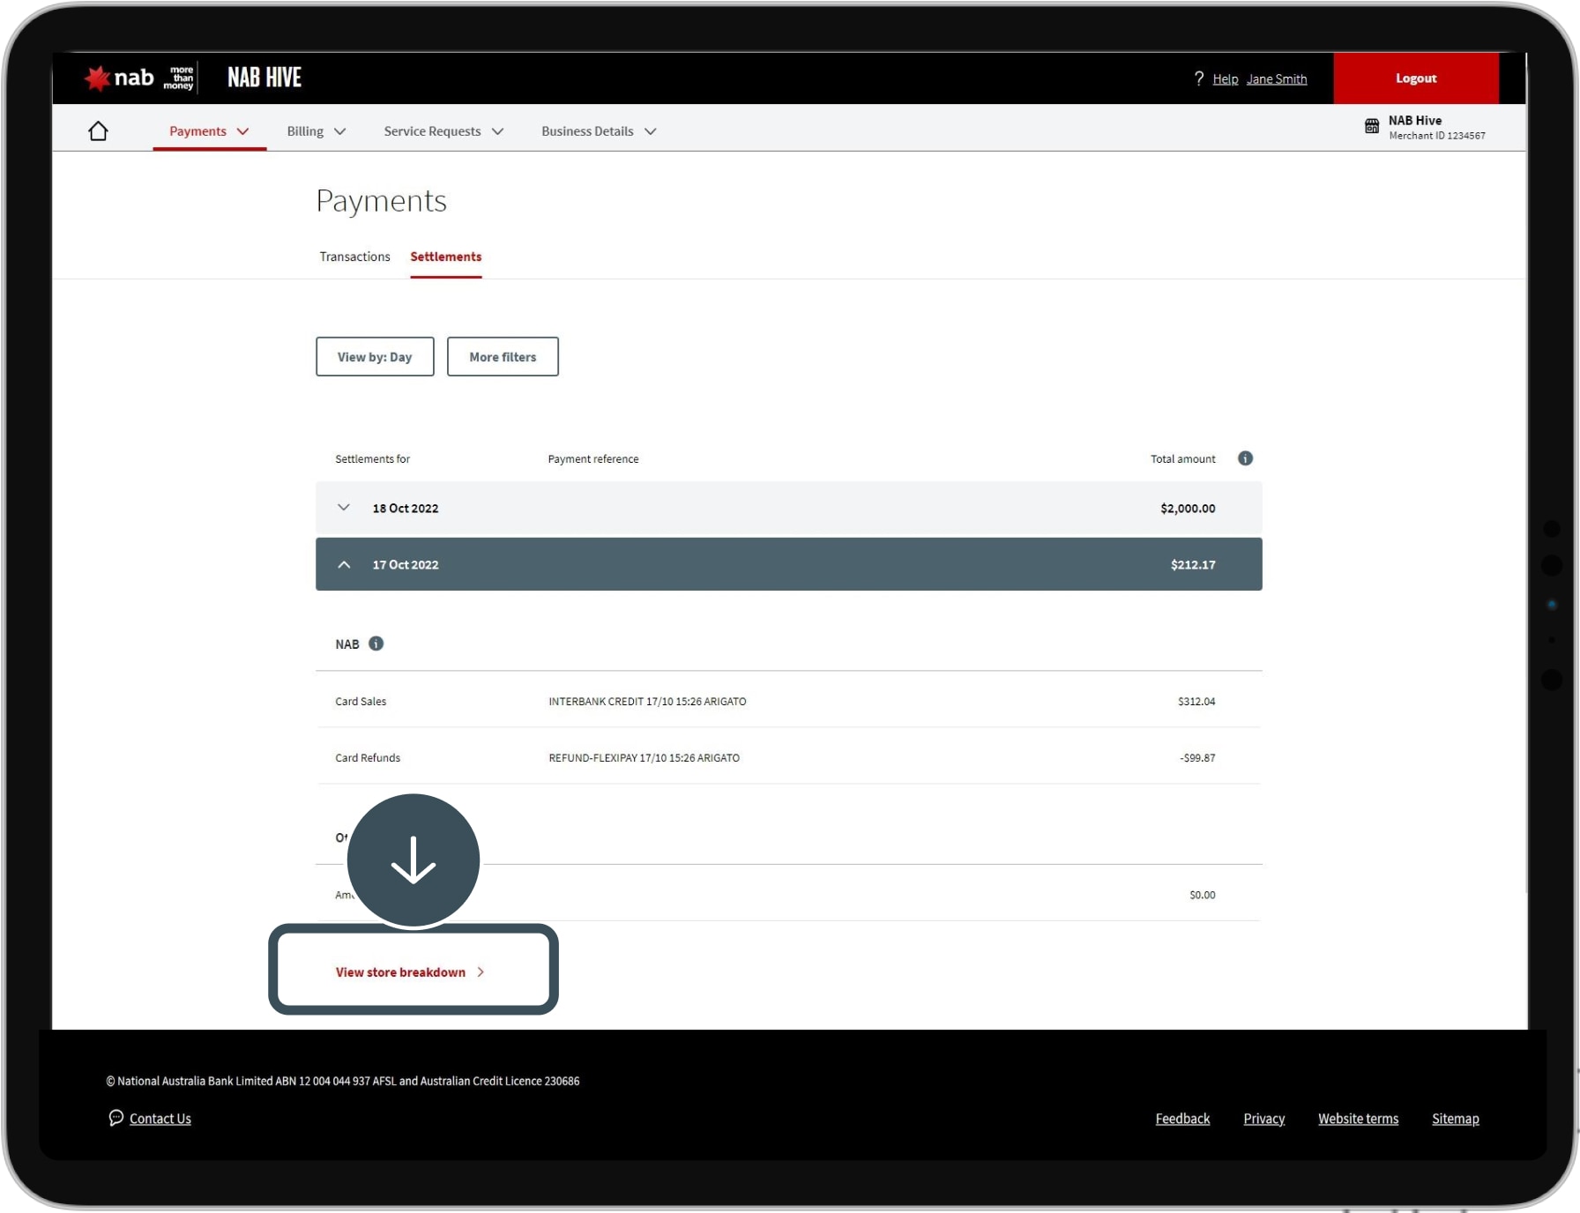Click the Contact Us chat bubble icon
This screenshot has height=1213, width=1580.
(x=116, y=1118)
